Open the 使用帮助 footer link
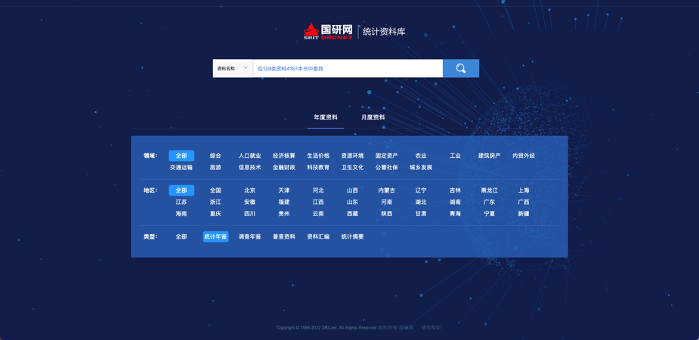Image resolution: width=699 pixels, height=340 pixels. tap(431, 328)
